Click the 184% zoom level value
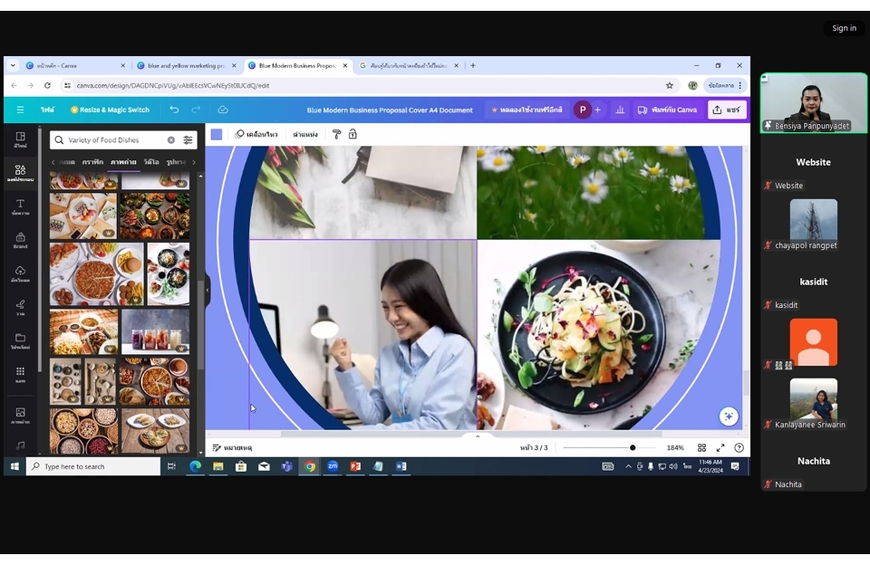The width and height of the screenshot is (870, 565). [675, 447]
